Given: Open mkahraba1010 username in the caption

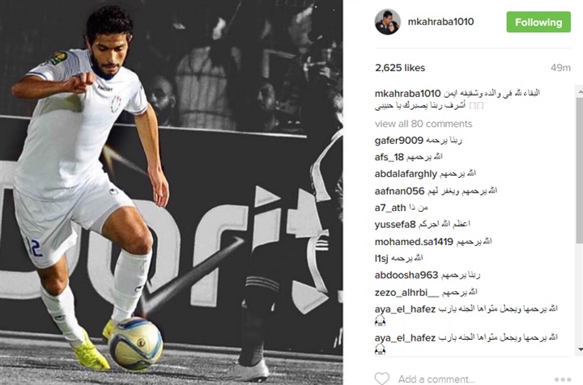Looking at the screenshot, I should 407,93.
